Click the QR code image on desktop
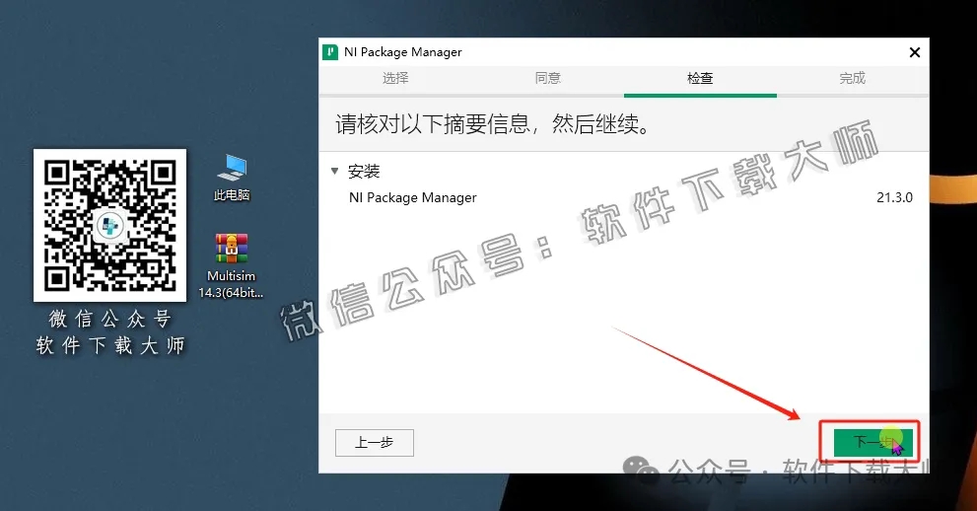 point(109,225)
